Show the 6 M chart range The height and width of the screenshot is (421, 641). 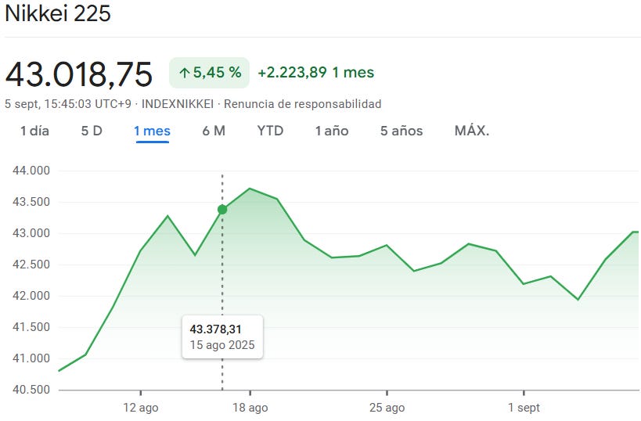coord(214,131)
